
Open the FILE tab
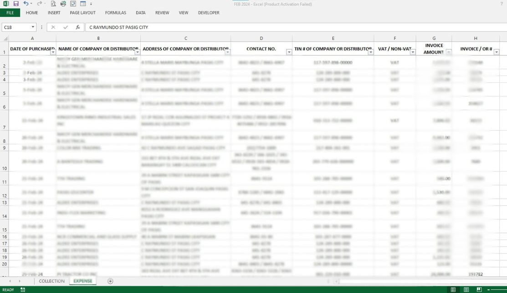(10, 13)
